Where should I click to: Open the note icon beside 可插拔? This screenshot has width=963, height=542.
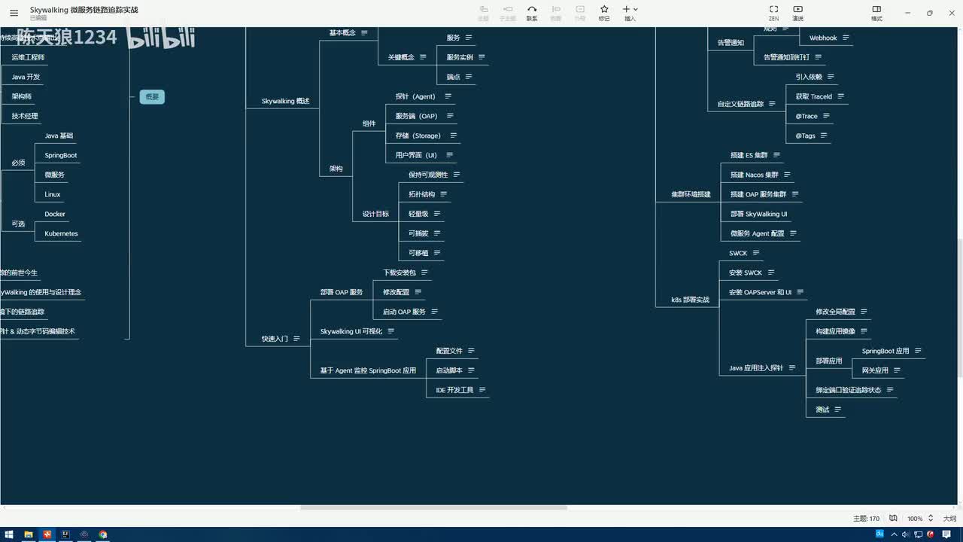[437, 233]
